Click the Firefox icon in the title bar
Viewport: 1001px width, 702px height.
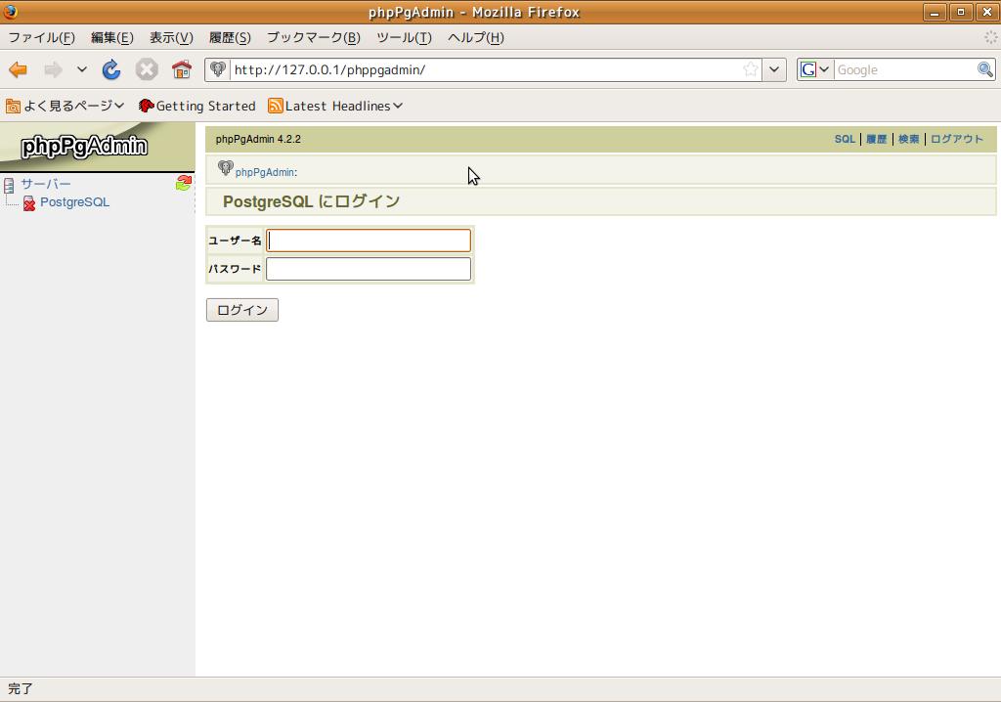(x=10, y=12)
